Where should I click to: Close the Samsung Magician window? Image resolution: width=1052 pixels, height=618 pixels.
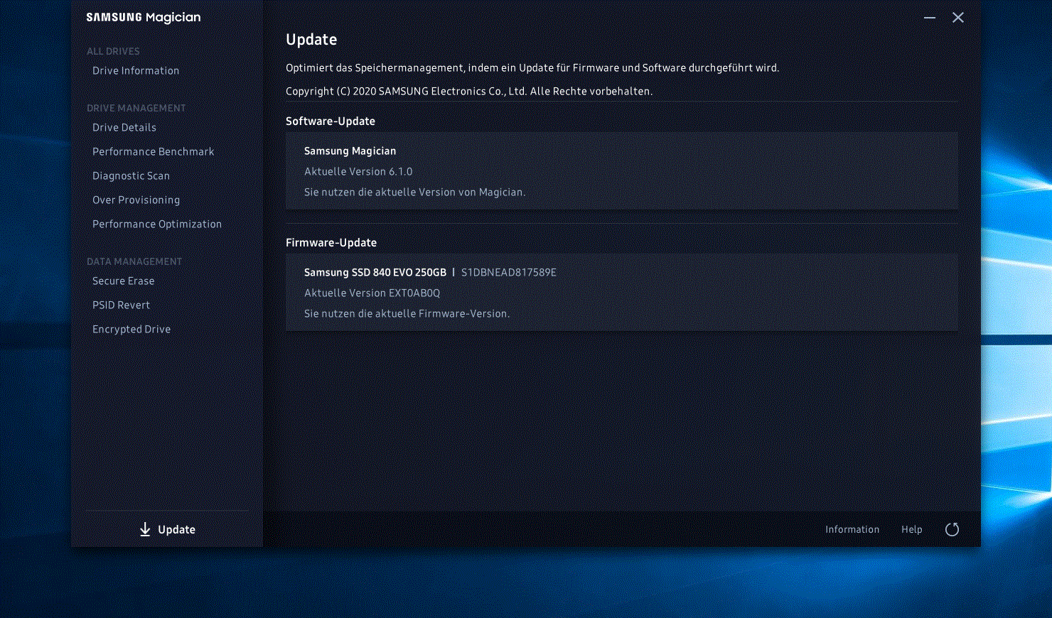958,18
